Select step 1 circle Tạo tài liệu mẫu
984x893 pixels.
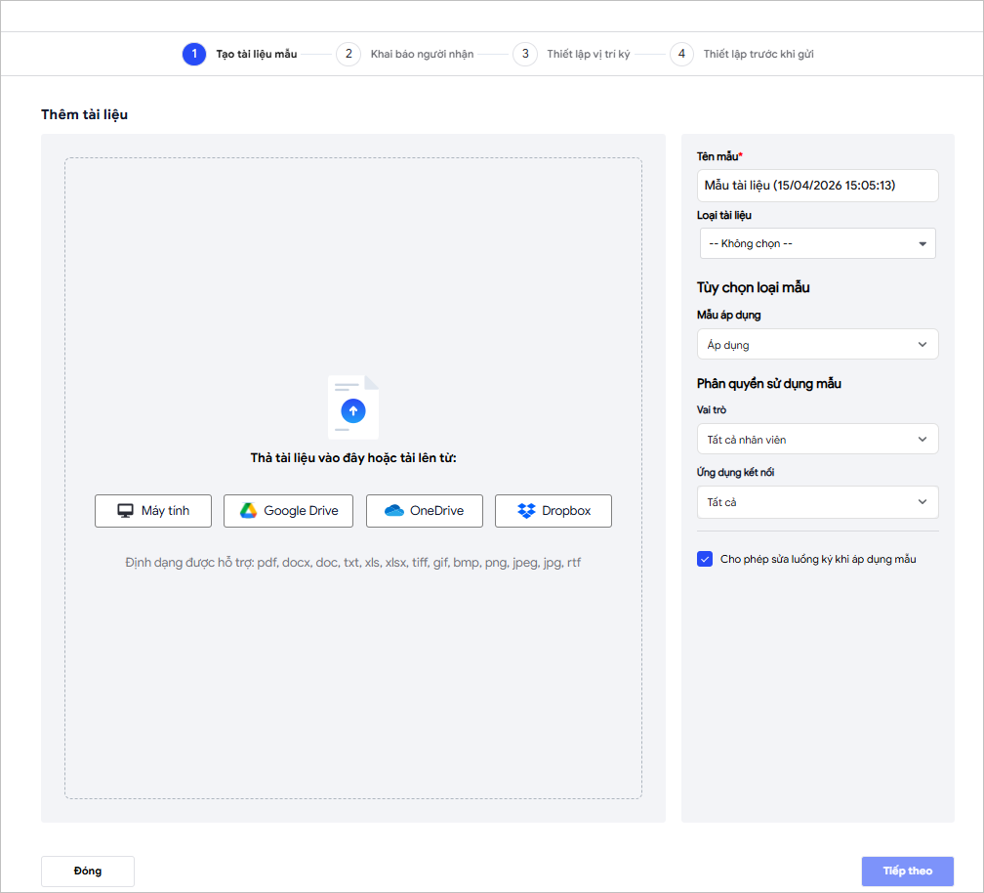pos(194,54)
